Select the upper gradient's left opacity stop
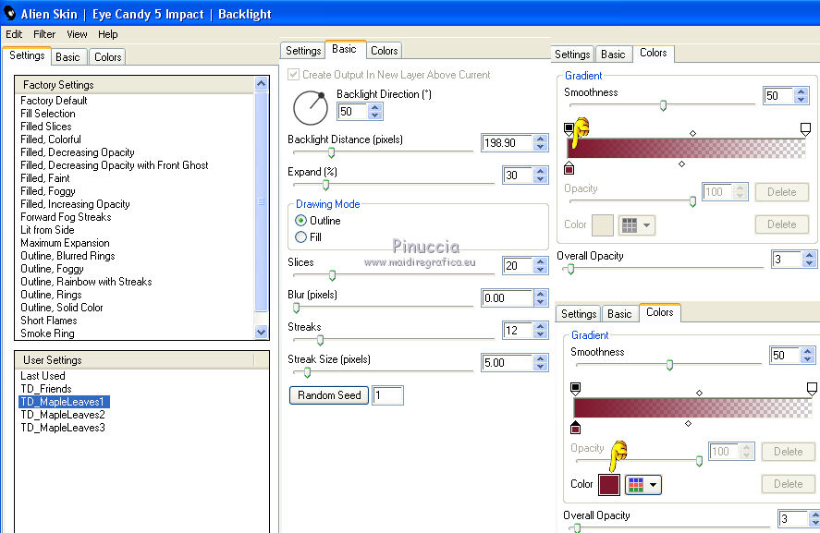The height and width of the screenshot is (533, 820). (569, 129)
